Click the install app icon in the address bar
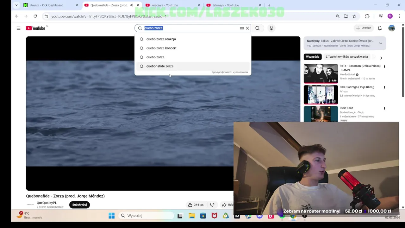The height and width of the screenshot is (228, 405). 346,16
